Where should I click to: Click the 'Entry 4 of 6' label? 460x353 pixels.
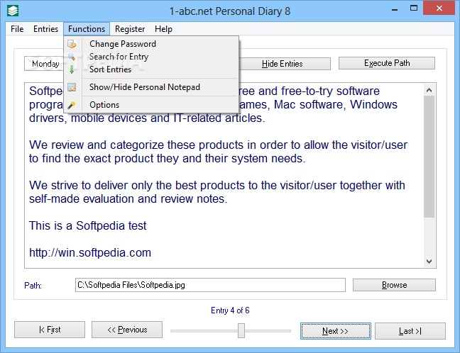point(230,310)
